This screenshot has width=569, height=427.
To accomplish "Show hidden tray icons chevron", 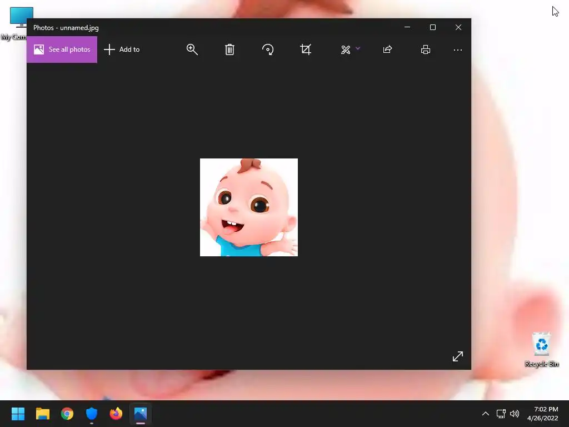I will pos(486,414).
